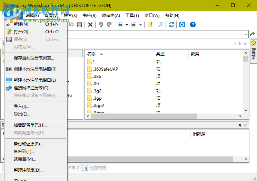Click the Refresh icon in toolbar
The image size is (257, 181).
pyautogui.click(x=171, y=25)
